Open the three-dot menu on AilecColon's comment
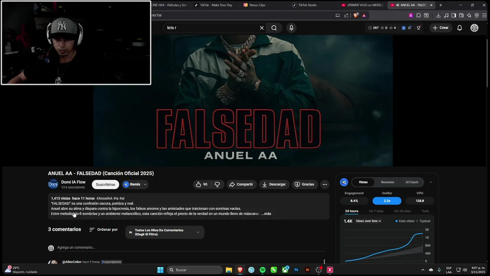This screenshot has width=490, height=276. tap(324, 262)
